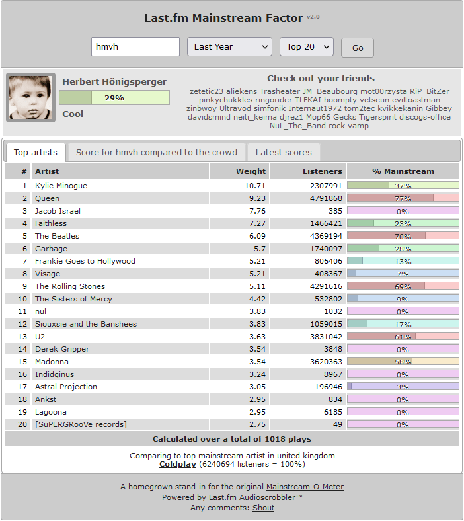Image resolution: width=464 pixels, height=521 pixels.
Task: Open the Top 20 count dropdown
Action: click(x=307, y=46)
